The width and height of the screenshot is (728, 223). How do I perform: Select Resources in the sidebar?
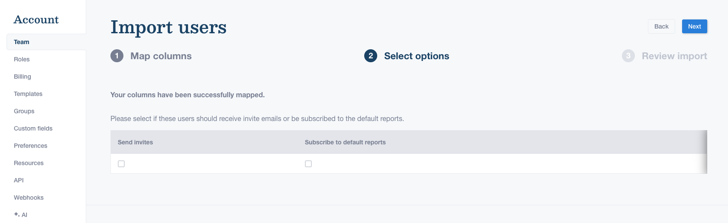tap(29, 163)
